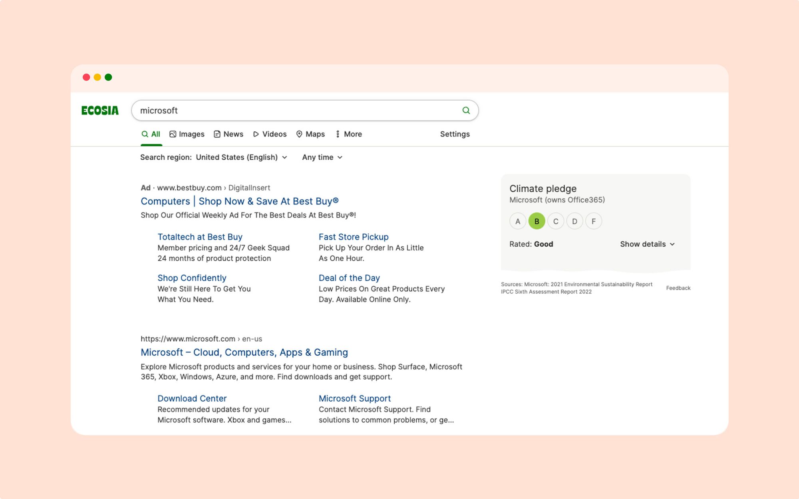
Task: Click the C climate rating circle
Action: pos(556,221)
